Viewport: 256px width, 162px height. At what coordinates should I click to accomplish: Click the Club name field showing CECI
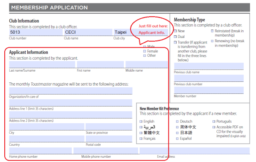pyautogui.click(x=88, y=32)
